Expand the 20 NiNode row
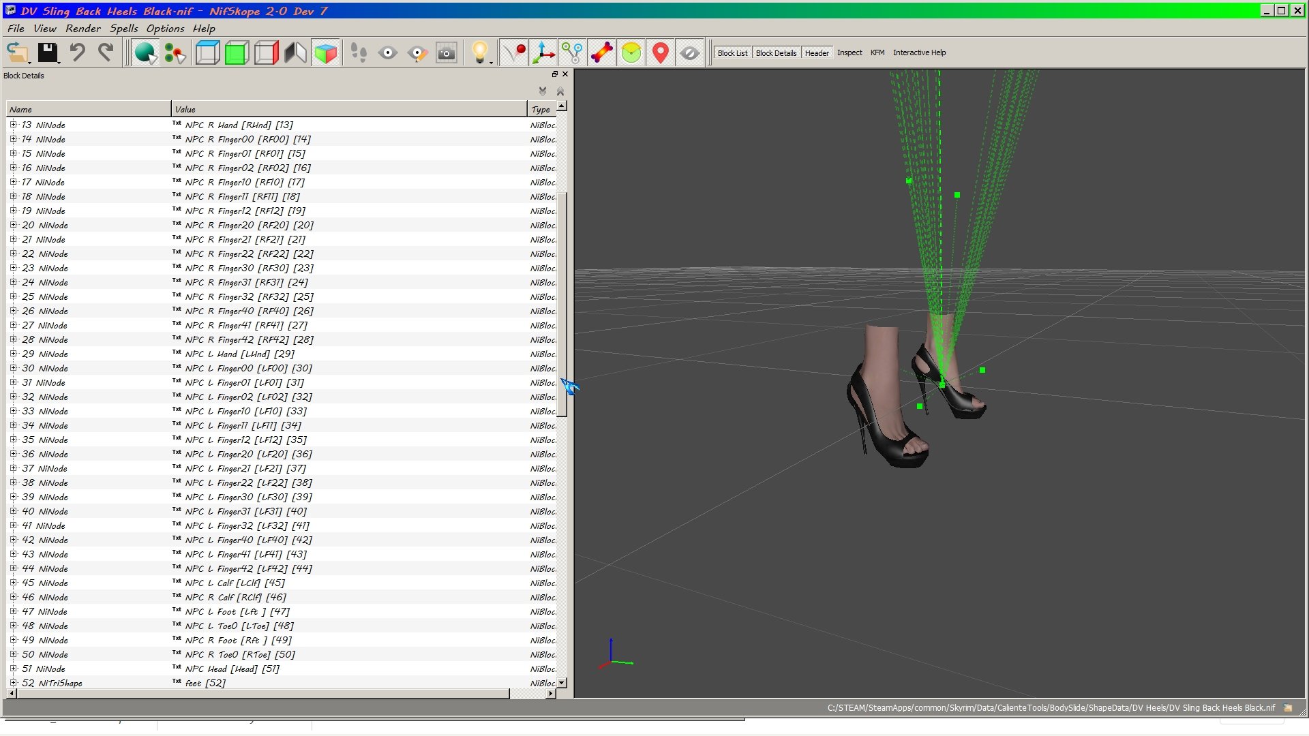Image resolution: width=1309 pixels, height=736 pixels. 13,225
